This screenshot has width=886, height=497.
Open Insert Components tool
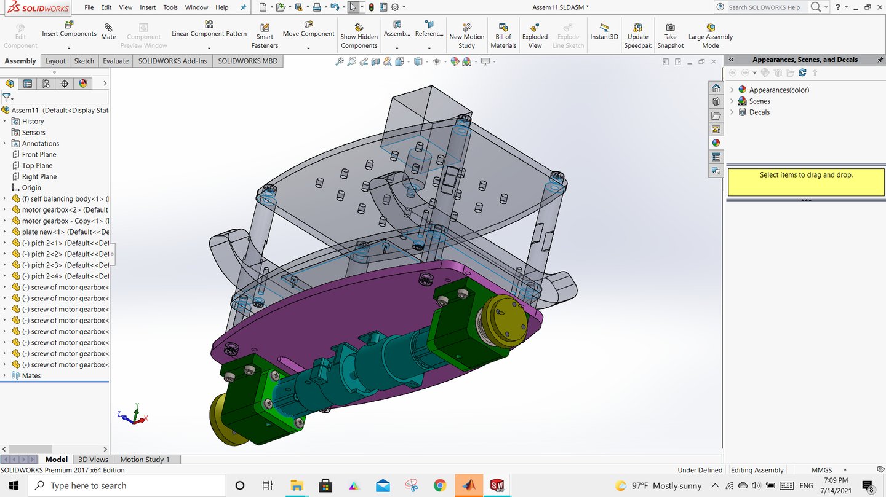coord(69,29)
